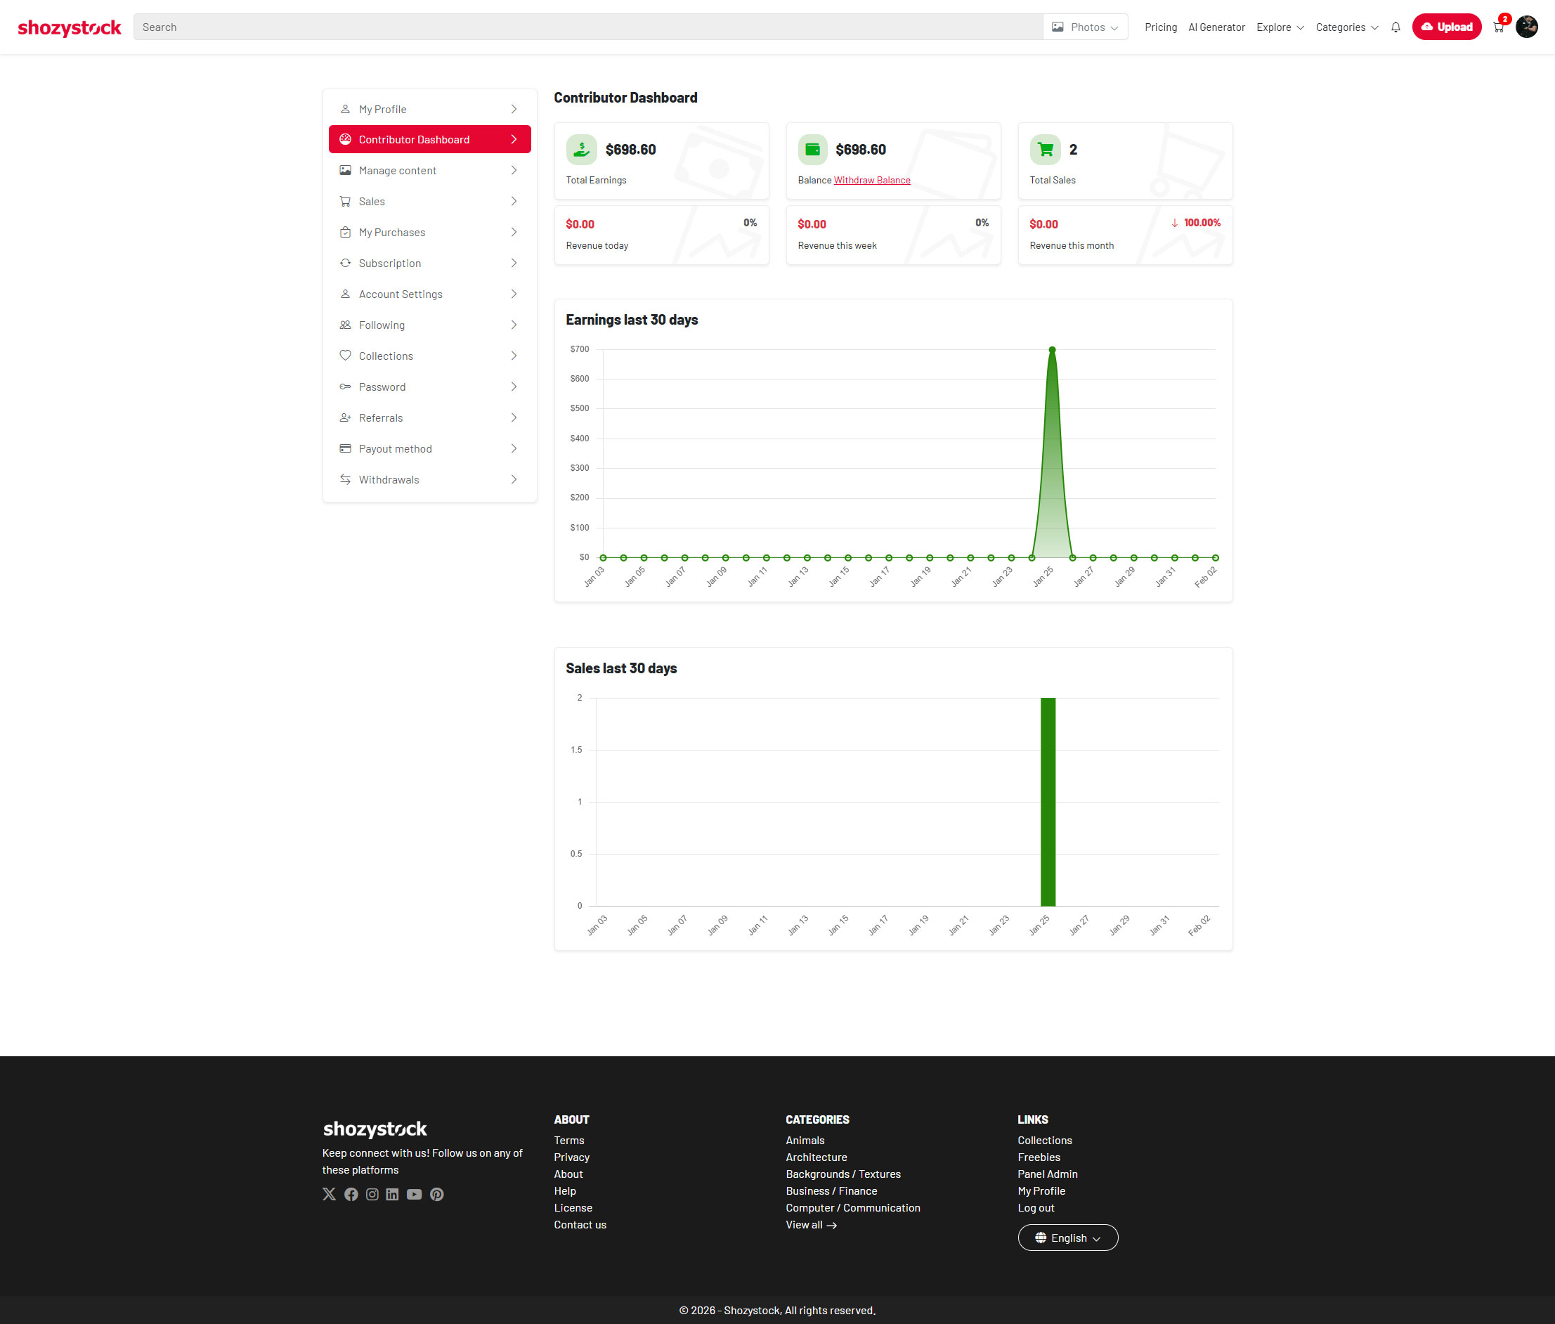Open the shopping cart icon
The height and width of the screenshot is (1324, 1555).
pos(1498,27)
